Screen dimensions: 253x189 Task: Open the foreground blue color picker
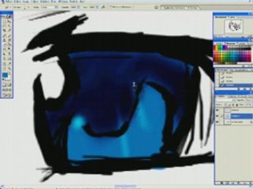pos(5,75)
